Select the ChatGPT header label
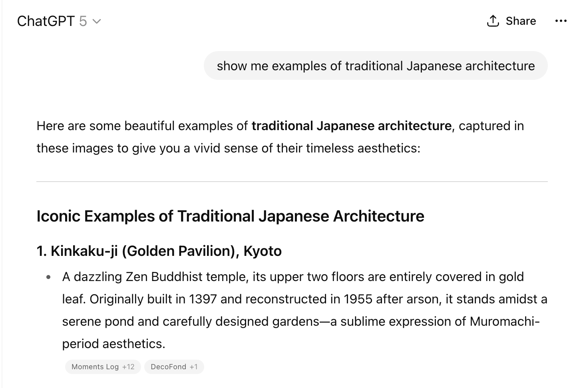Image resolution: width=581 pixels, height=388 pixels. point(46,21)
